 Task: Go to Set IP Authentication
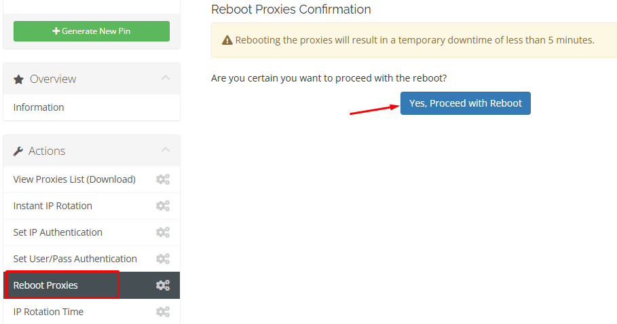pyautogui.click(x=58, y=232)
